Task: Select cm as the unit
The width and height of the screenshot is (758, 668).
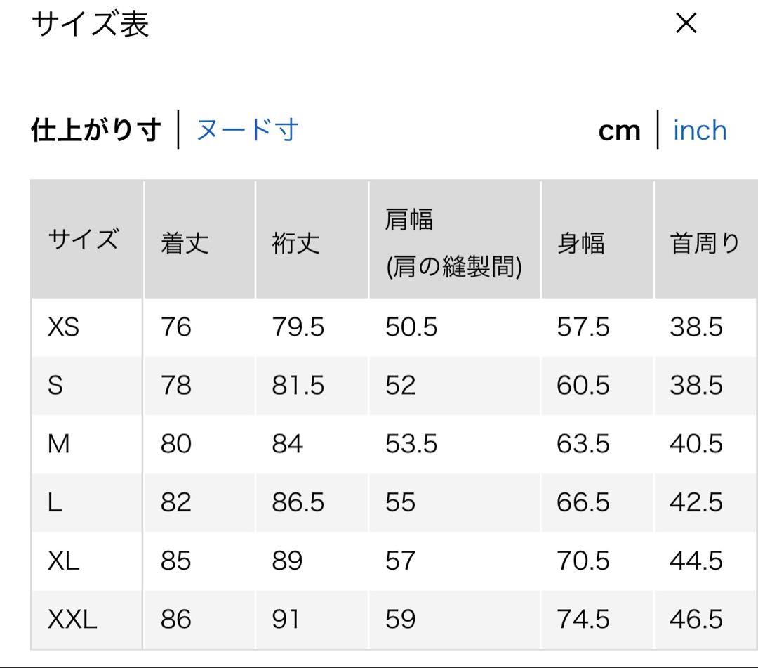Action: click(x=619, y=131)
